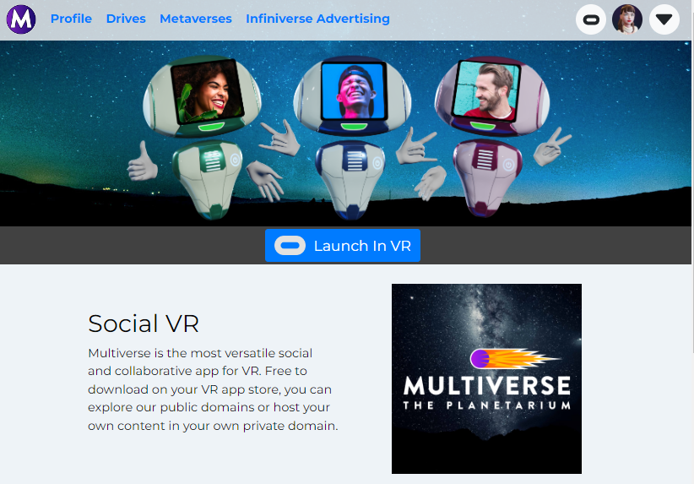Viewport: 694px width, 484px height.
Task: Click the VR headset icon in the header
Action: pos(591,19)
